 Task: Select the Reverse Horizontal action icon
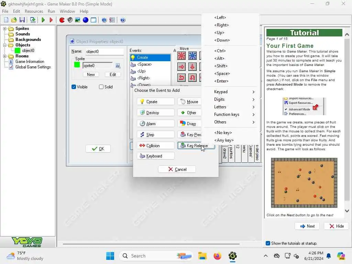(x=181, y=78)
